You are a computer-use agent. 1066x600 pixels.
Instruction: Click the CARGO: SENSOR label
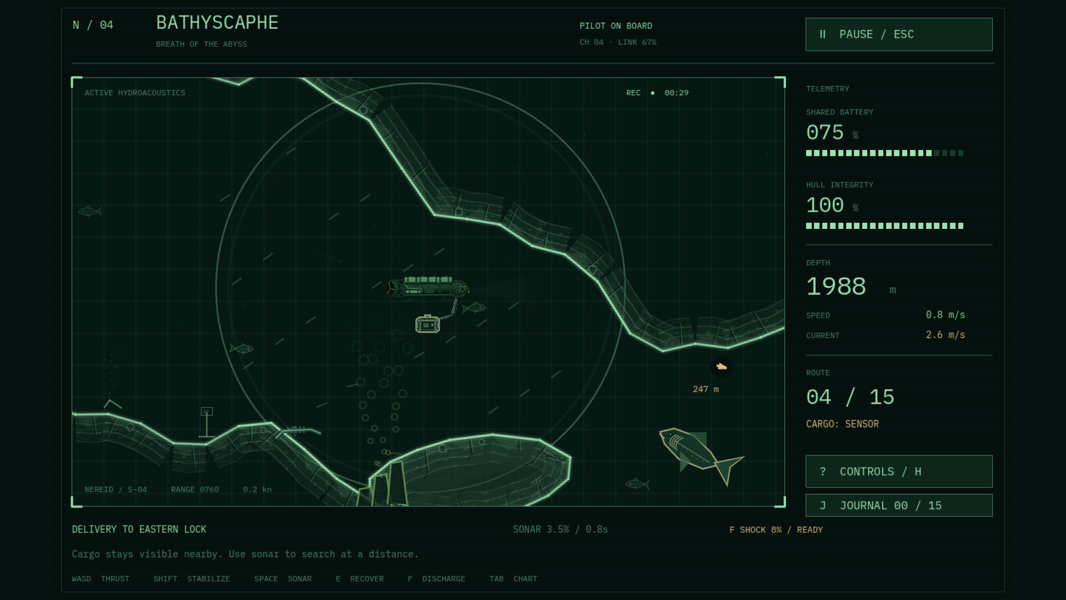click(x=842, y=424)
